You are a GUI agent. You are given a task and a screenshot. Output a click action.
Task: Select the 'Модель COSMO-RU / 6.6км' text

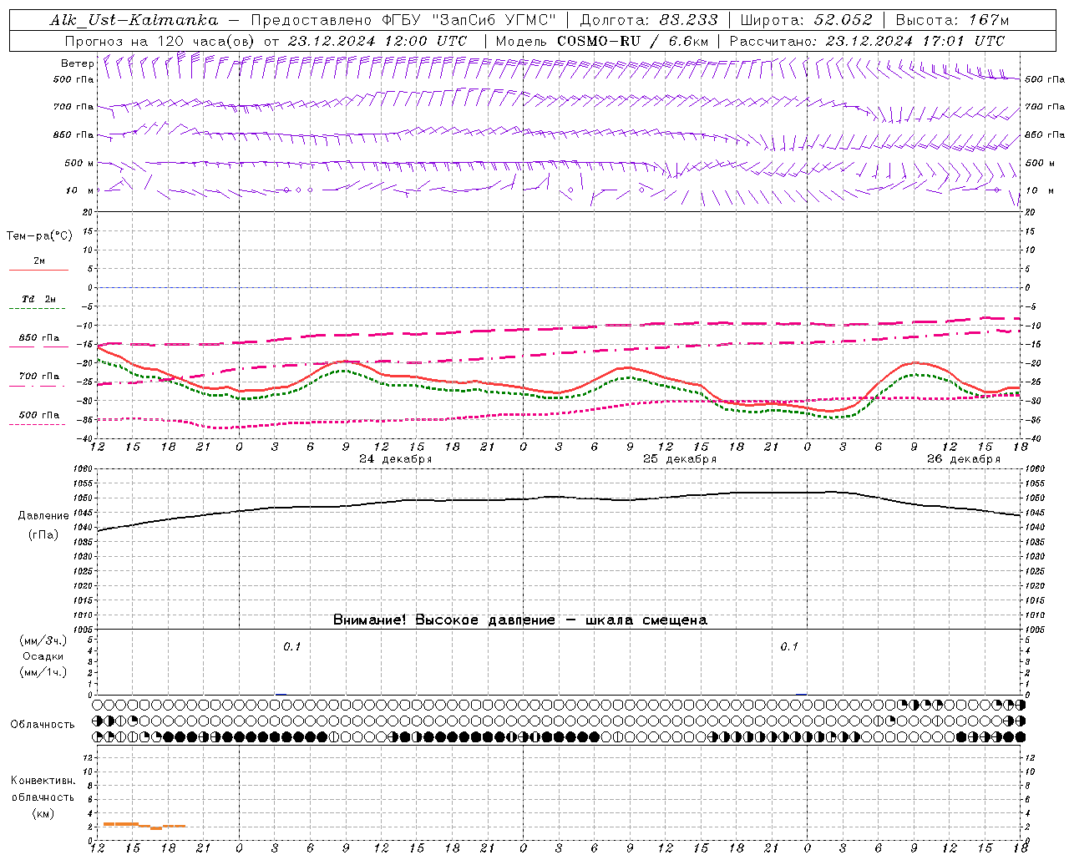[601, 41]
